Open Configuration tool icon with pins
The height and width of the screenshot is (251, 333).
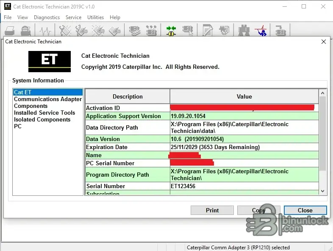pos(151,31)
